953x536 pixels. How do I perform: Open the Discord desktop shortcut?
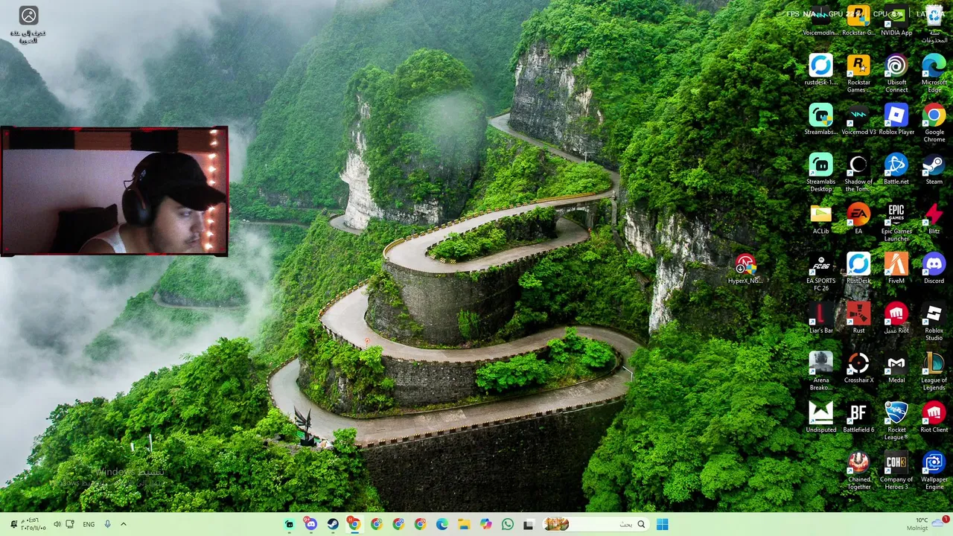pyautogui.click(x=934, y=269)
